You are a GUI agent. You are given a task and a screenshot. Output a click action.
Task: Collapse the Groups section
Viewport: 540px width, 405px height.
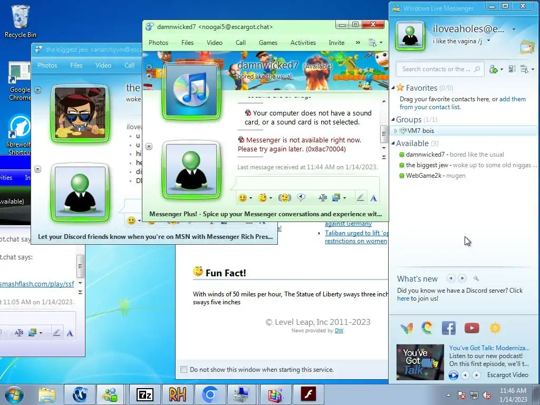[x=393, y=120]
